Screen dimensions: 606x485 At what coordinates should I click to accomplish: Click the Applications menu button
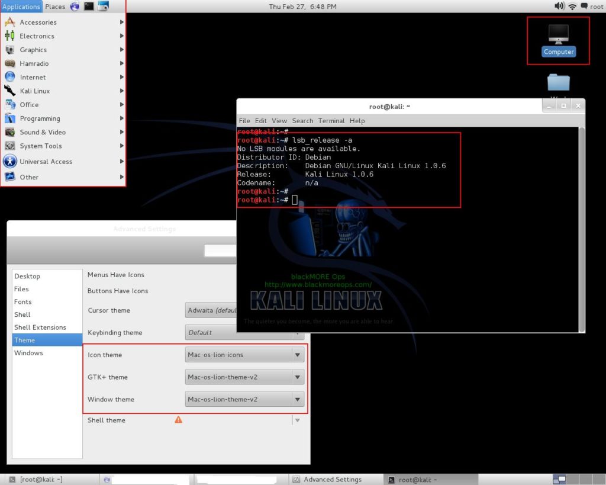click(21, 6)
